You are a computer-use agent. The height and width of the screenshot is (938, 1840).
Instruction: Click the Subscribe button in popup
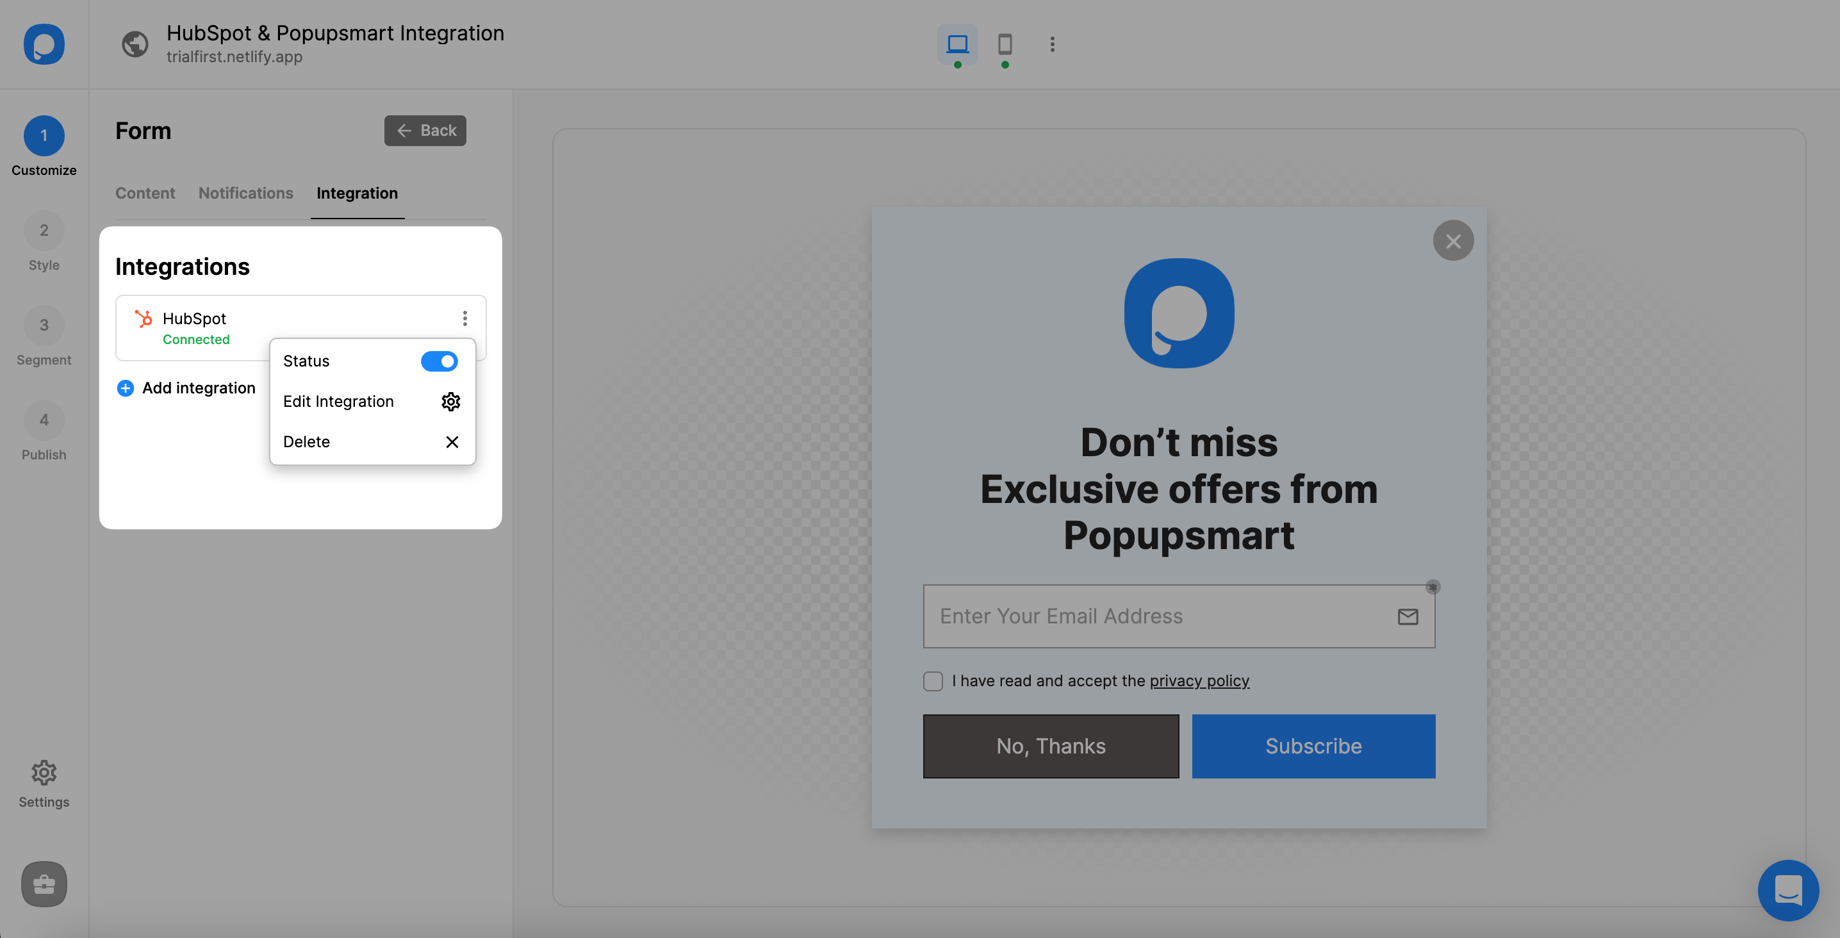tap(1313, 746)
